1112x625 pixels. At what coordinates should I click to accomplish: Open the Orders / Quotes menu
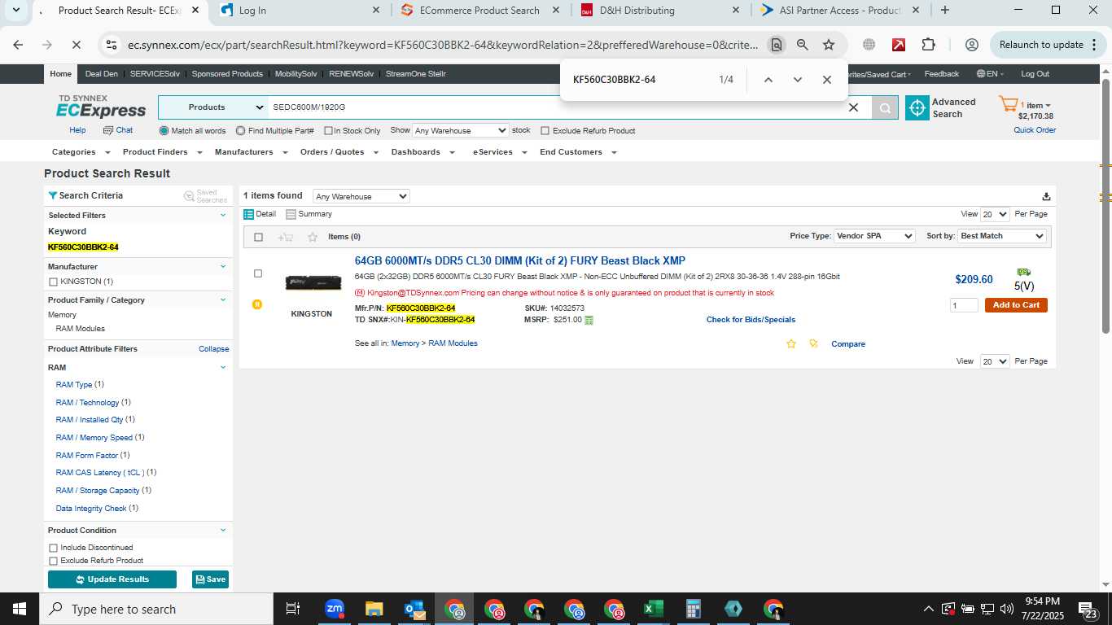337,152
